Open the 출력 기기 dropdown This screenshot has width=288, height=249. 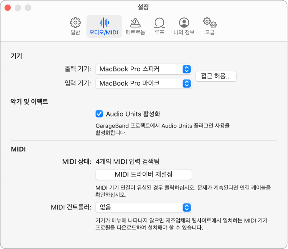coord(144,69)
